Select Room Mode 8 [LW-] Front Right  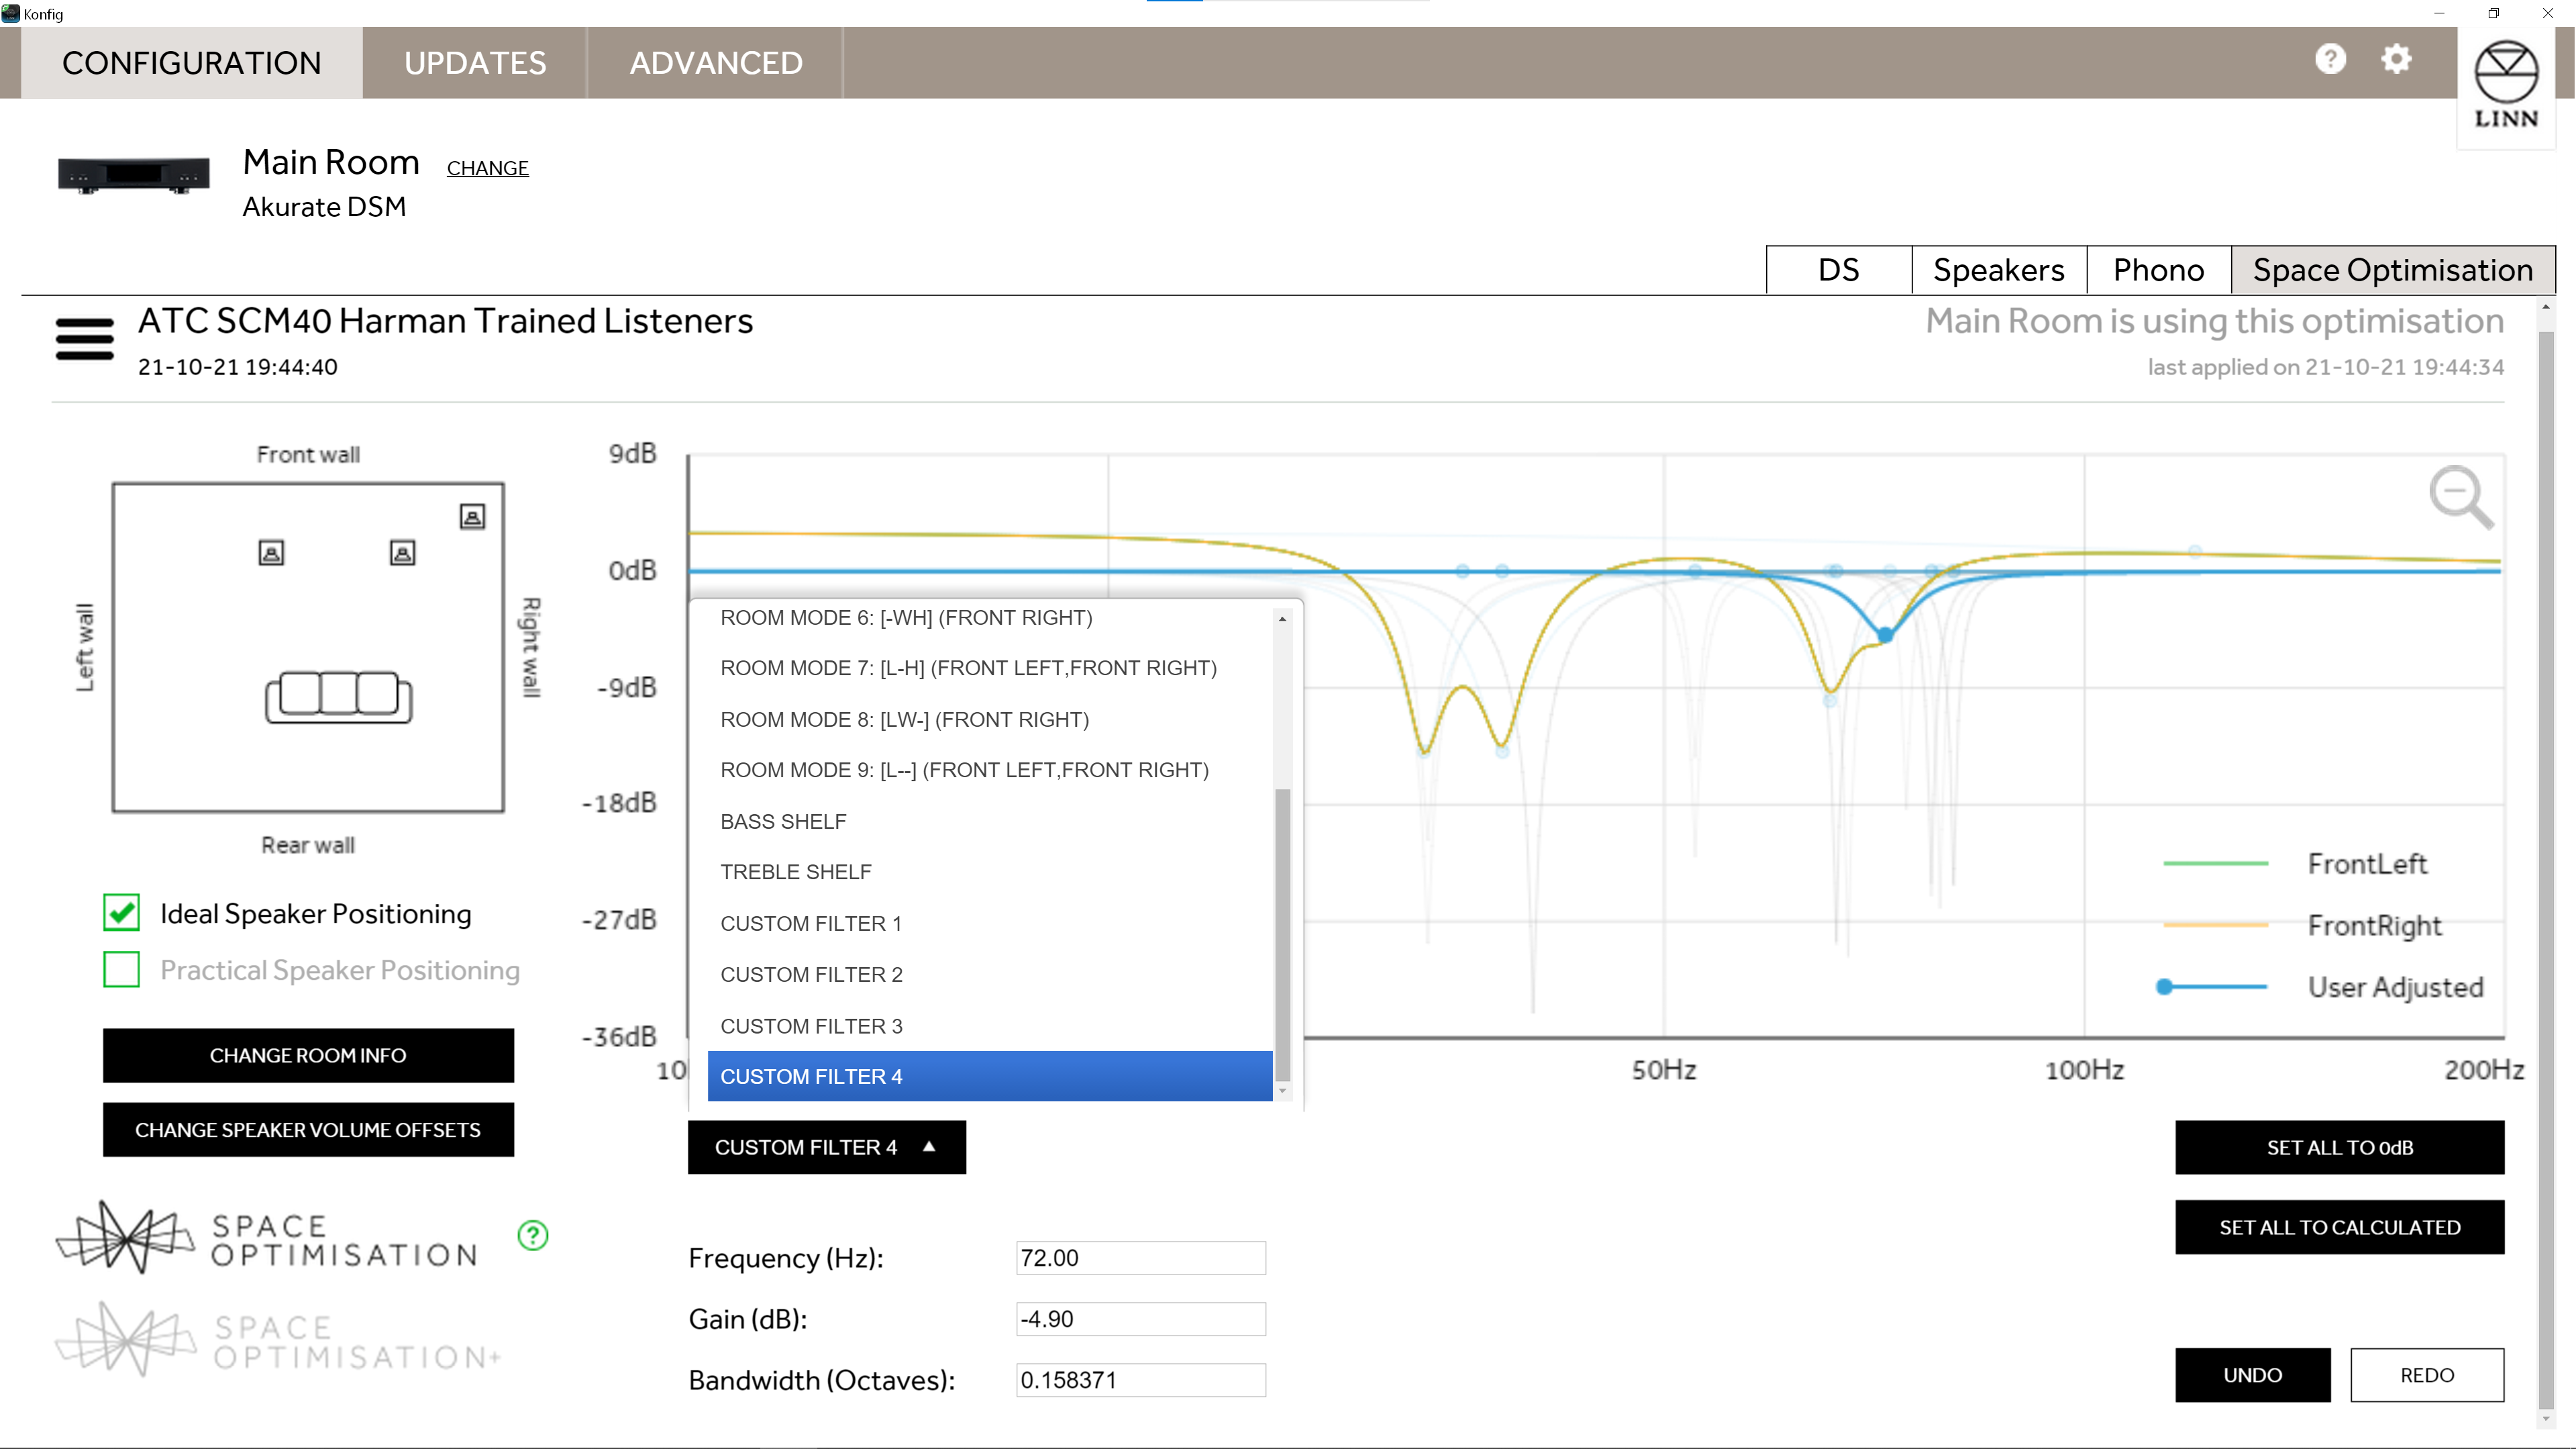[x=990, y=720]
